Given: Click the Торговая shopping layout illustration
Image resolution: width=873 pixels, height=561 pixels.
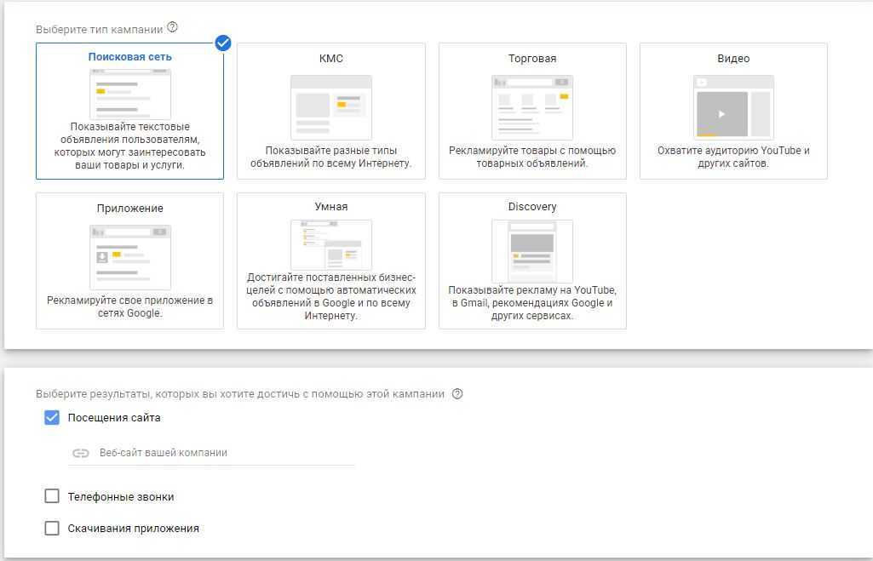Looking at the screenshot, I should click(531, 106).
